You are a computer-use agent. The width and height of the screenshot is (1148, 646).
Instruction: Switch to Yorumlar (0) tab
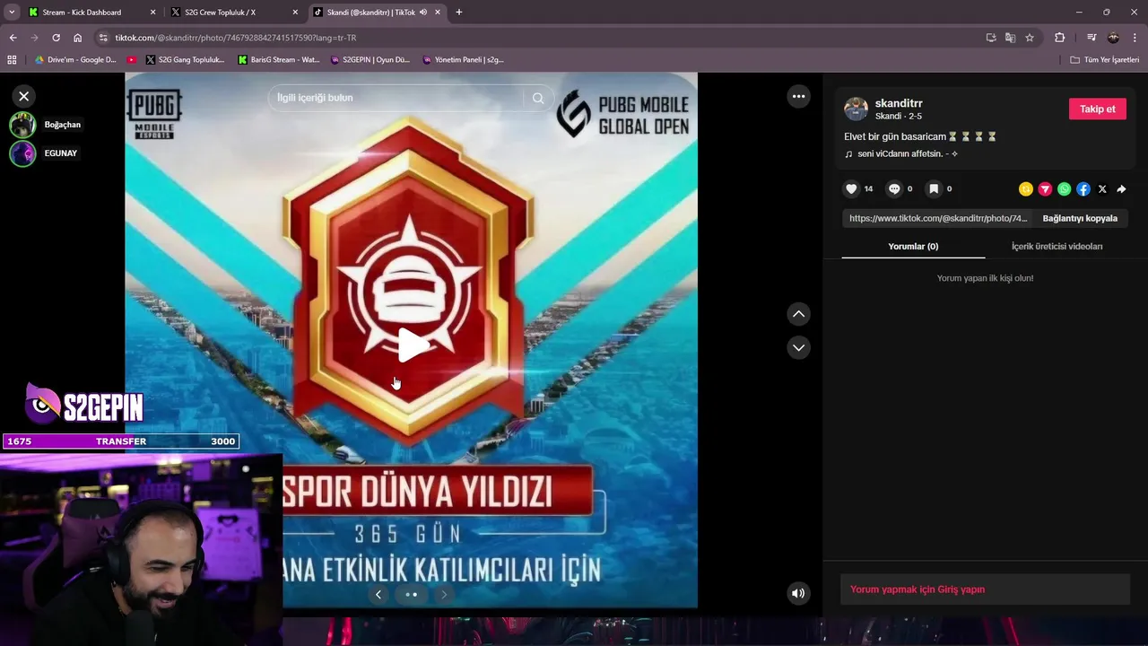tap(913, 247)
